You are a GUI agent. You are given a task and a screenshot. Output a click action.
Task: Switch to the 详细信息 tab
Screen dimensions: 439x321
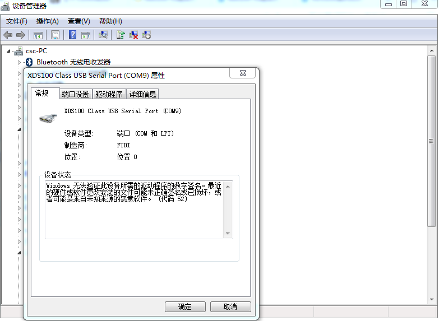[x=142, y=94]
